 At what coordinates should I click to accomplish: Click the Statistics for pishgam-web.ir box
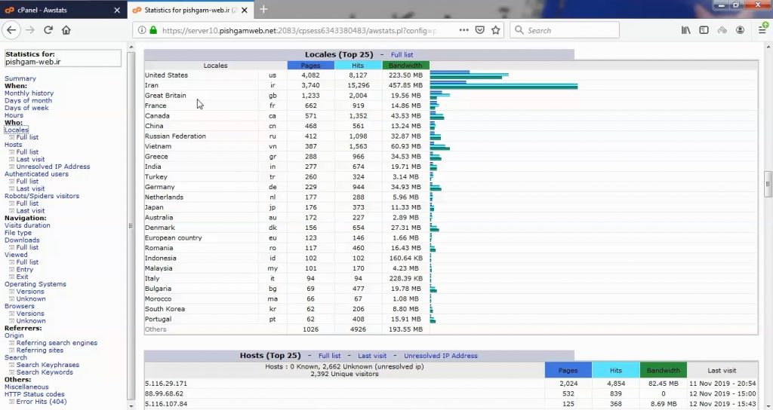point(63,58)
